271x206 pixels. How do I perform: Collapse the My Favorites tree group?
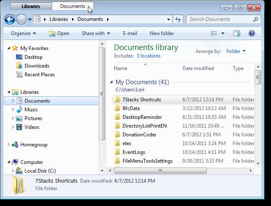point(9,48)
